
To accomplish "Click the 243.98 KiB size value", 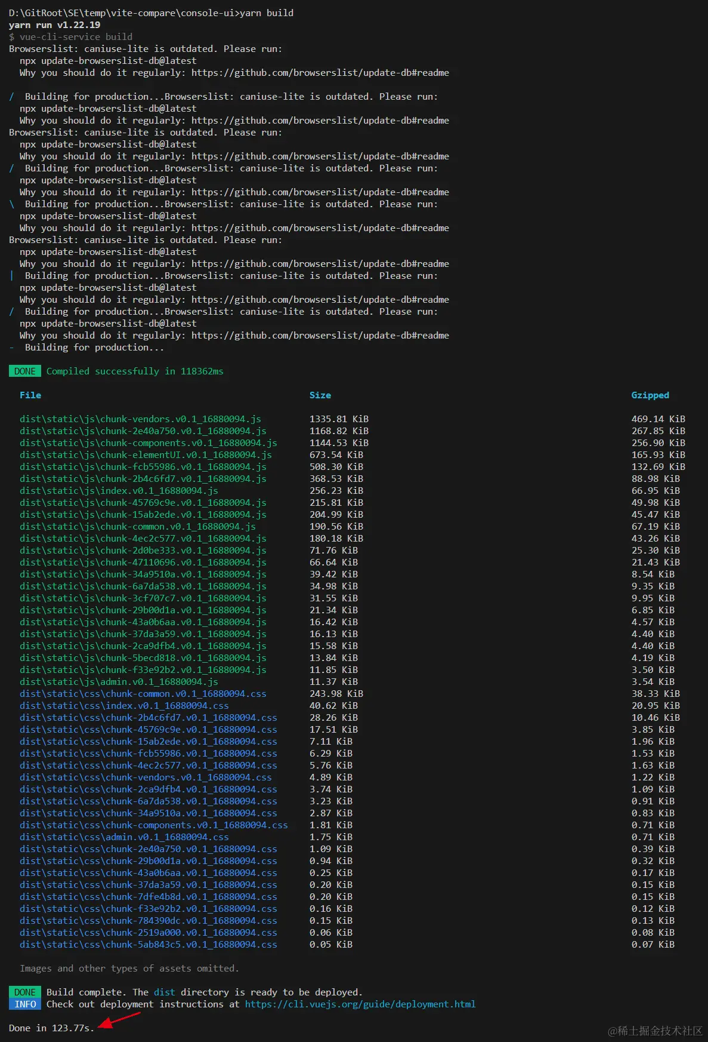I will [x=336, y=694].
